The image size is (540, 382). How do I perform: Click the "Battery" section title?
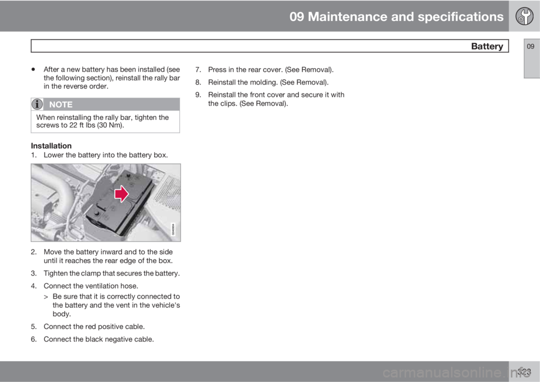(x=487, y=46)
